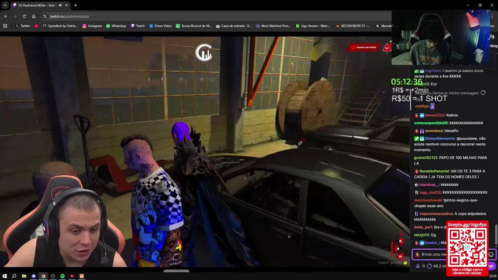
Task: Click username RonaldoPenariol in chat
Action: click(x=434, y=171)
